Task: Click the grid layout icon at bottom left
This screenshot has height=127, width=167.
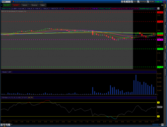Action: click(x=2, y=125)
